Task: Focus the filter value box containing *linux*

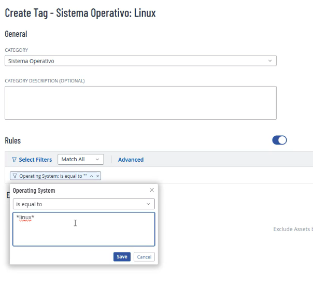Action: 83,229
